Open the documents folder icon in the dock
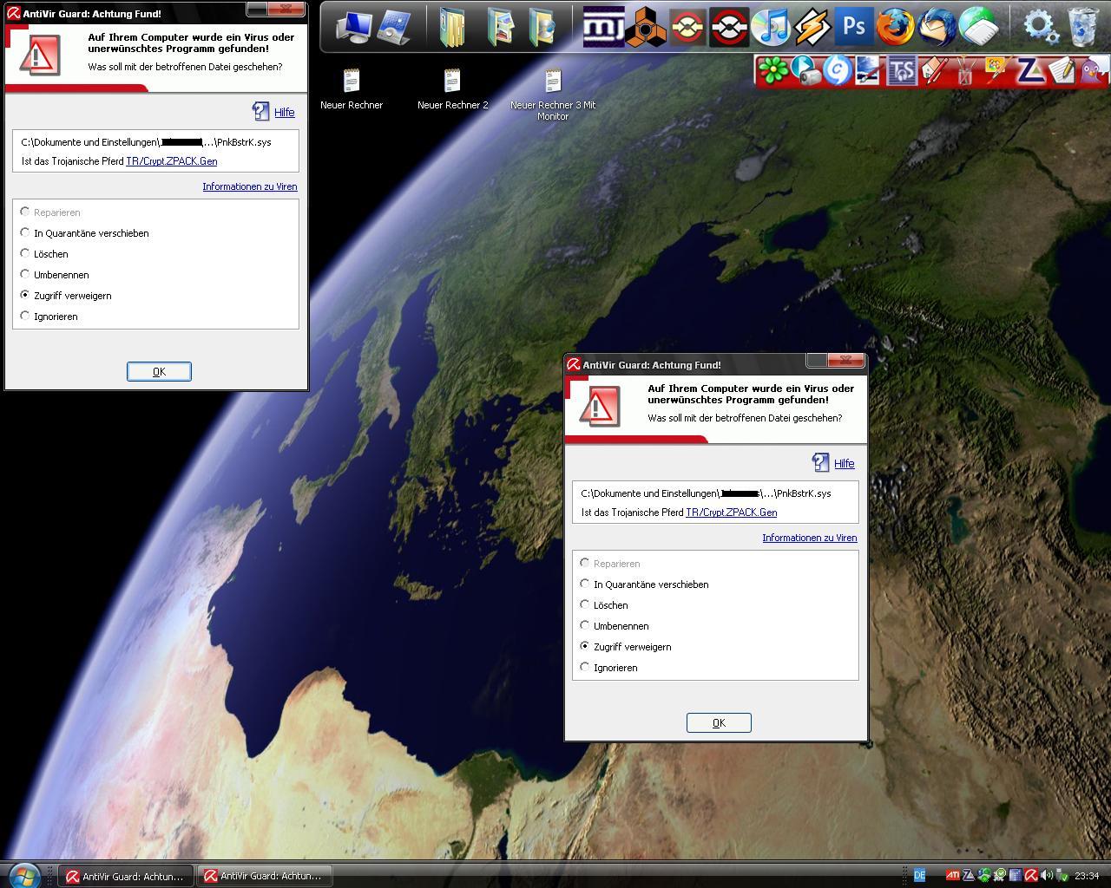Image resolution: width=1111 pixels, height=888 pixels. click(451, 27)
